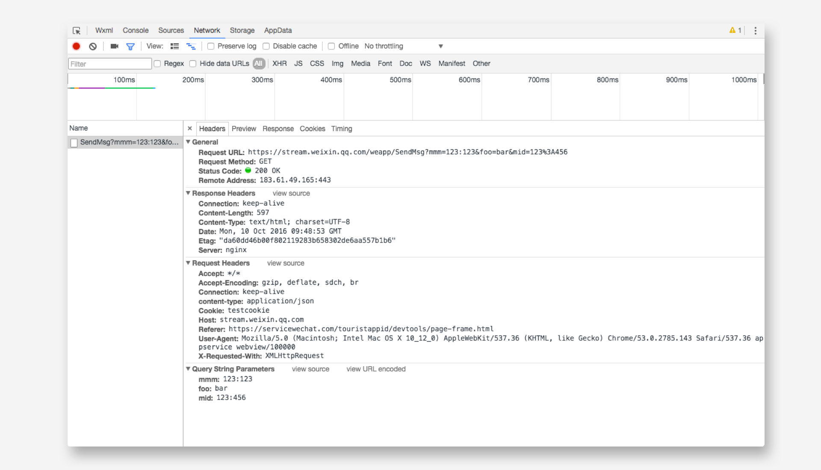Expand the General section disclosure triangle
The image size is (821, 470).
tap(189, 142)
